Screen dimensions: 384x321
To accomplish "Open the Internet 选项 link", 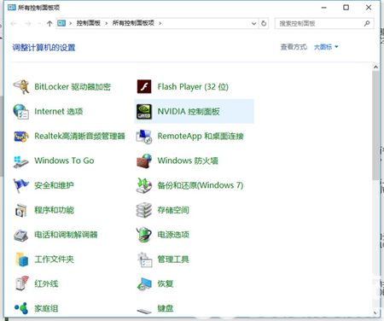I will pyautogui.click(x=59, y=111).
